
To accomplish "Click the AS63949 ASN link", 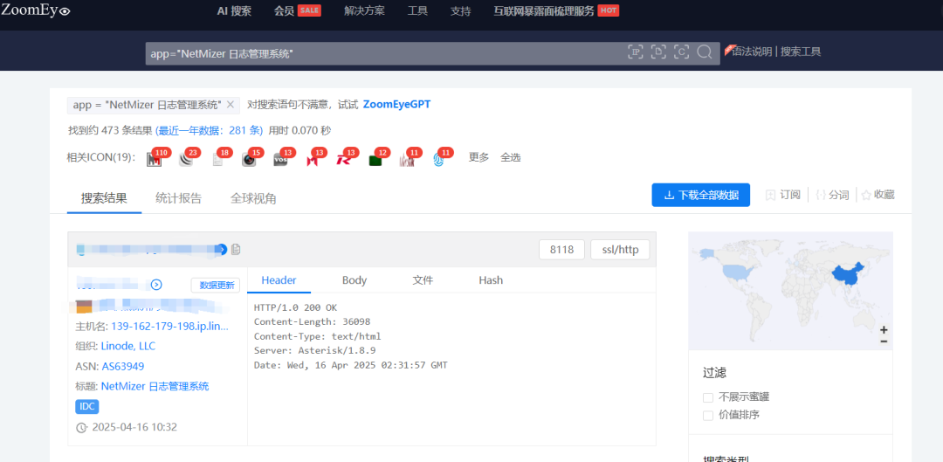I will (x=123, y=366).
